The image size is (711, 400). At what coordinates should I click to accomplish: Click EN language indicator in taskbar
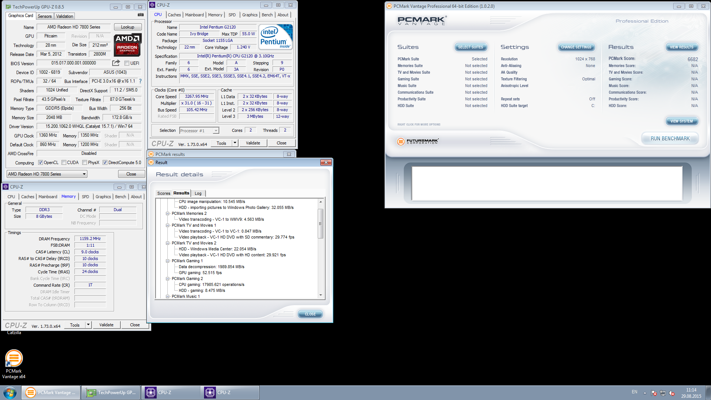[634, 392]
